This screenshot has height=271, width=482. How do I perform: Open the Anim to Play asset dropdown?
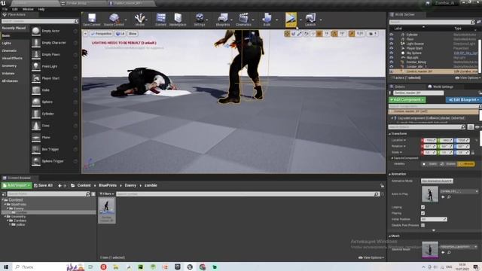click(459, 191)
